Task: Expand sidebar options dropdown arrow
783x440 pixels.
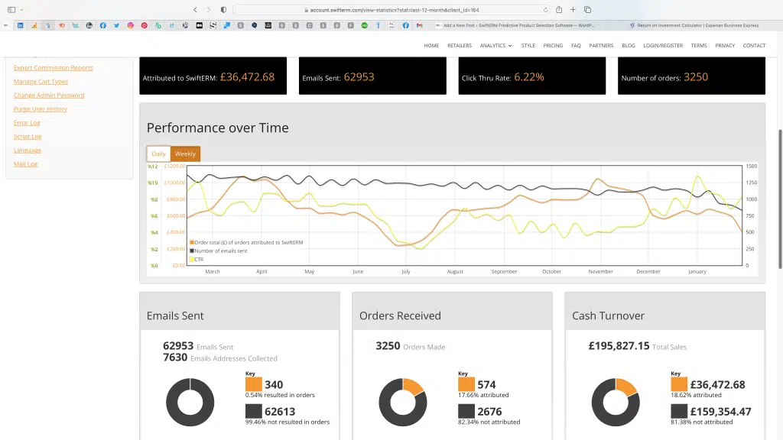Action: (x=21, y=10)
